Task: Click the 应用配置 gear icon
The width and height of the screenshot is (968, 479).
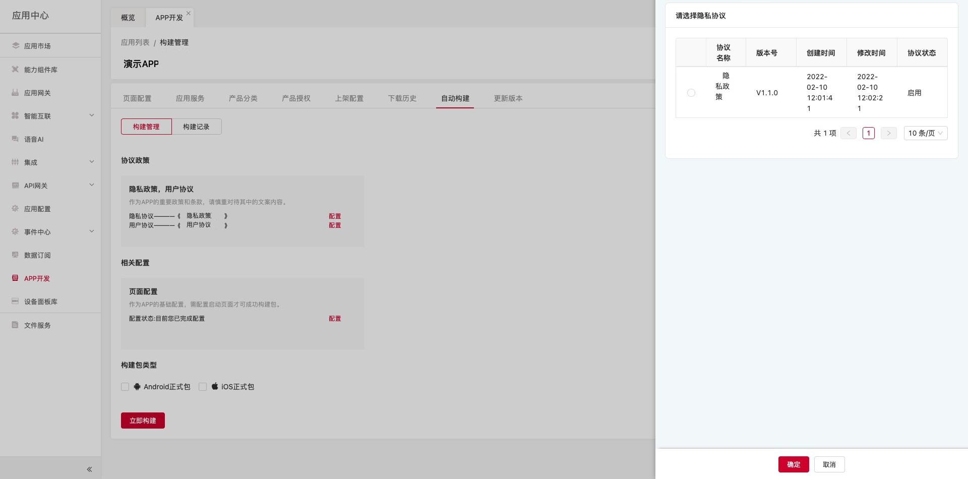Action: point(15,208)
